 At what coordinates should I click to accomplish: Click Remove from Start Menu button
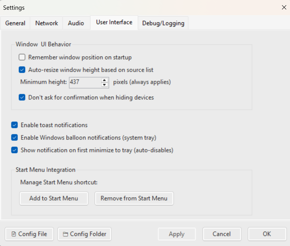point(134,198)
